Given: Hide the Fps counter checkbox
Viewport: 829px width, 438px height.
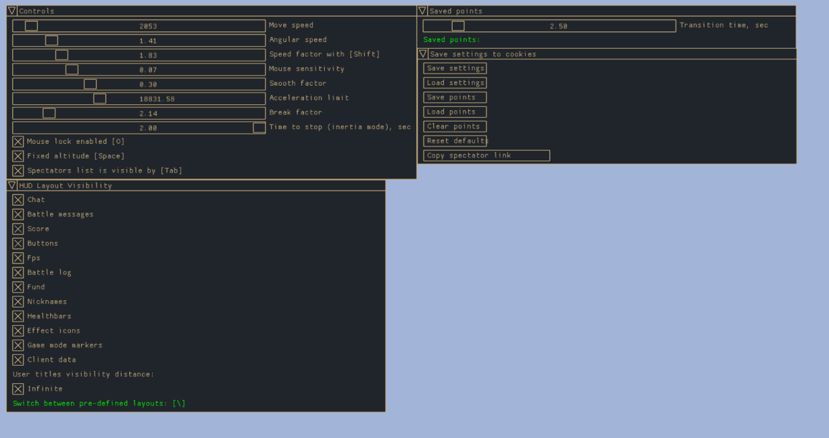Looking at the screenshot, I should click(x=18, y=258).
